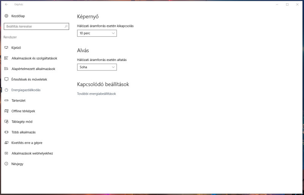Click the Névjegy info icon
The width and height of the screenshot is (304, 195).
tap(6, 164)
